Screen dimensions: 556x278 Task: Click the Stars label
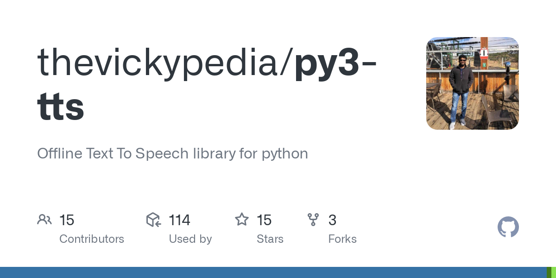pyautogui.click(x=270, y=239)
